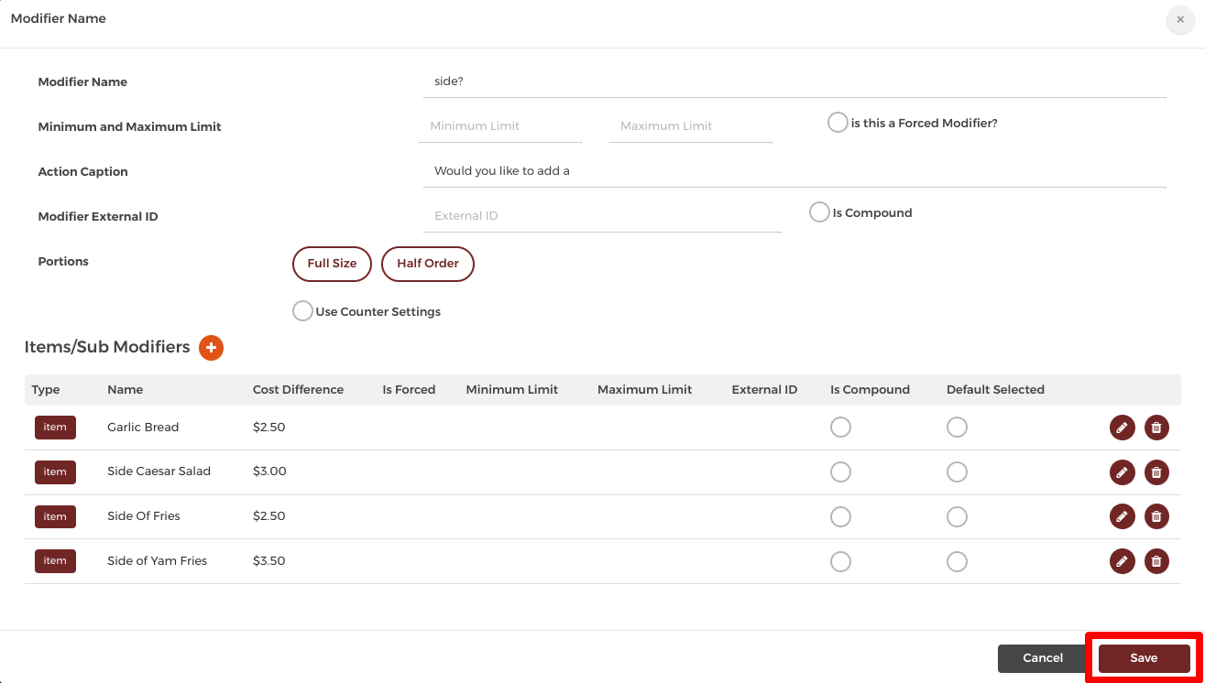Select the Full Size portion
Viewport: 1205px width, 683px height.
(x=332, y=264)
